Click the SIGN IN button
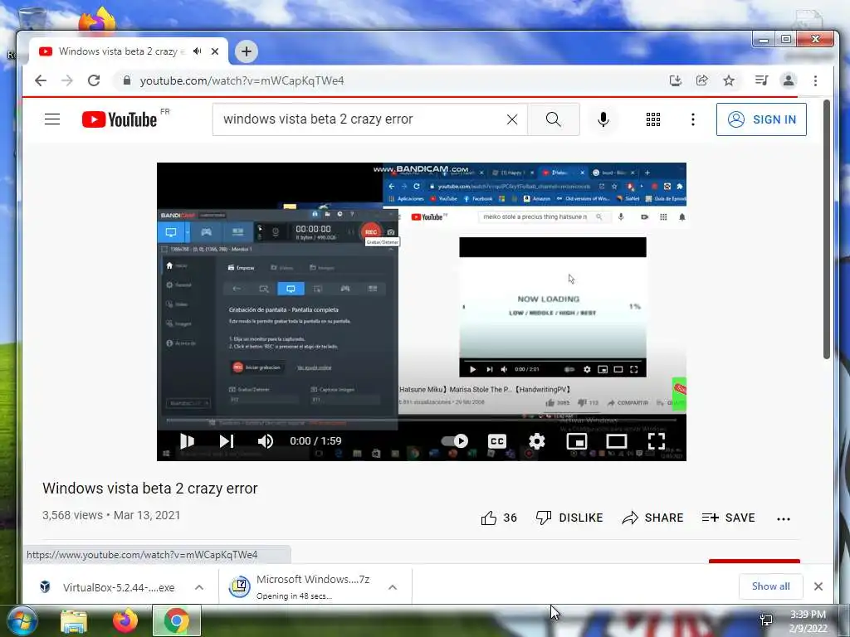The image size is (850, 637). point(761,119)
